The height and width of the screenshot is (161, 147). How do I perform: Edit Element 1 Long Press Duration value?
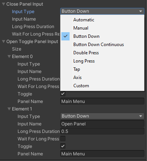(102, 131)
